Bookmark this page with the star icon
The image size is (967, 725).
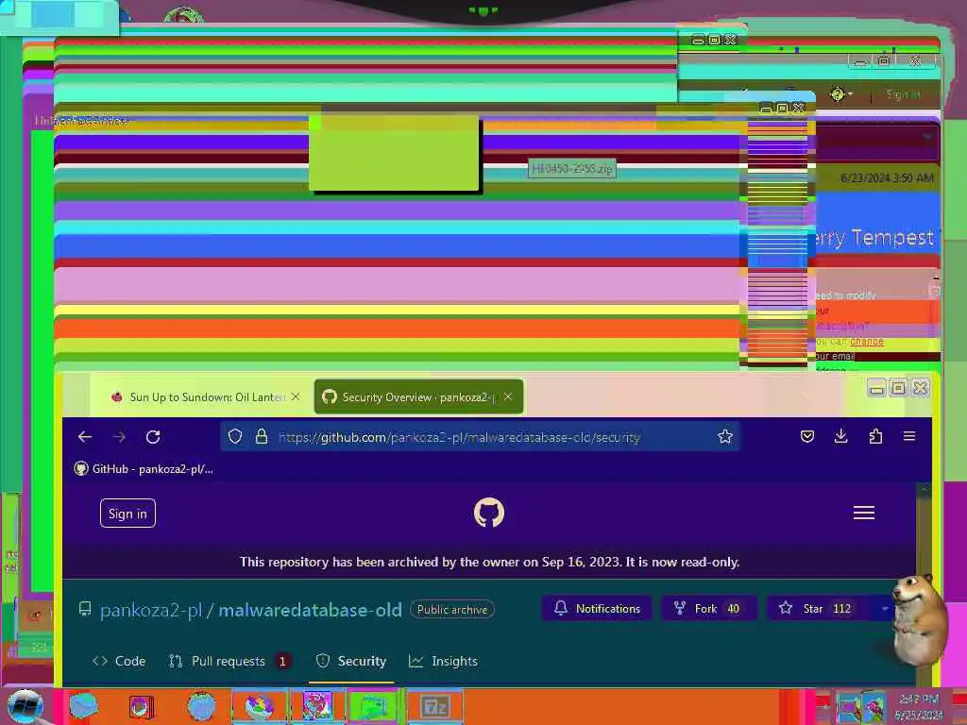[724, 437]
